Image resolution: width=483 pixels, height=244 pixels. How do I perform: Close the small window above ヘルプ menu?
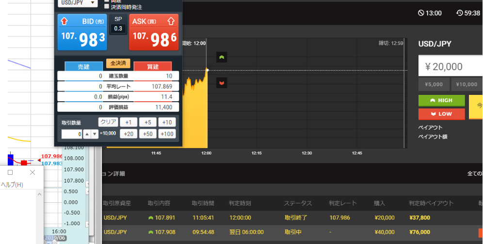coord(32,172)
